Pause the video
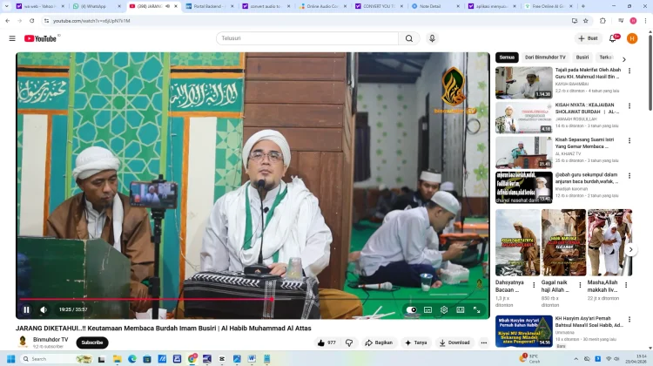Viewport: 653px width, 366px height. point(27,309)
